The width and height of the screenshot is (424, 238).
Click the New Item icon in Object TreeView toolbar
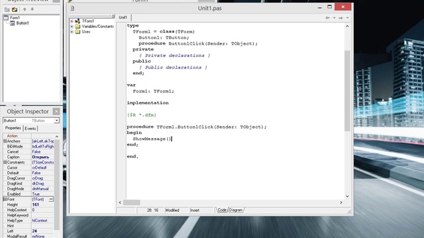point(7,9)
